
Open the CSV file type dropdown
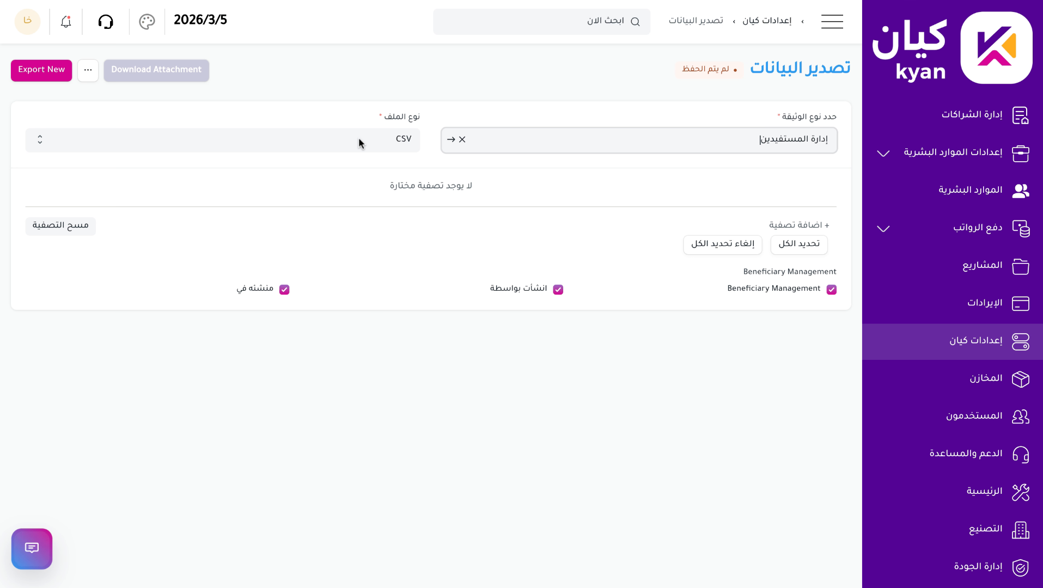(222, 139)
